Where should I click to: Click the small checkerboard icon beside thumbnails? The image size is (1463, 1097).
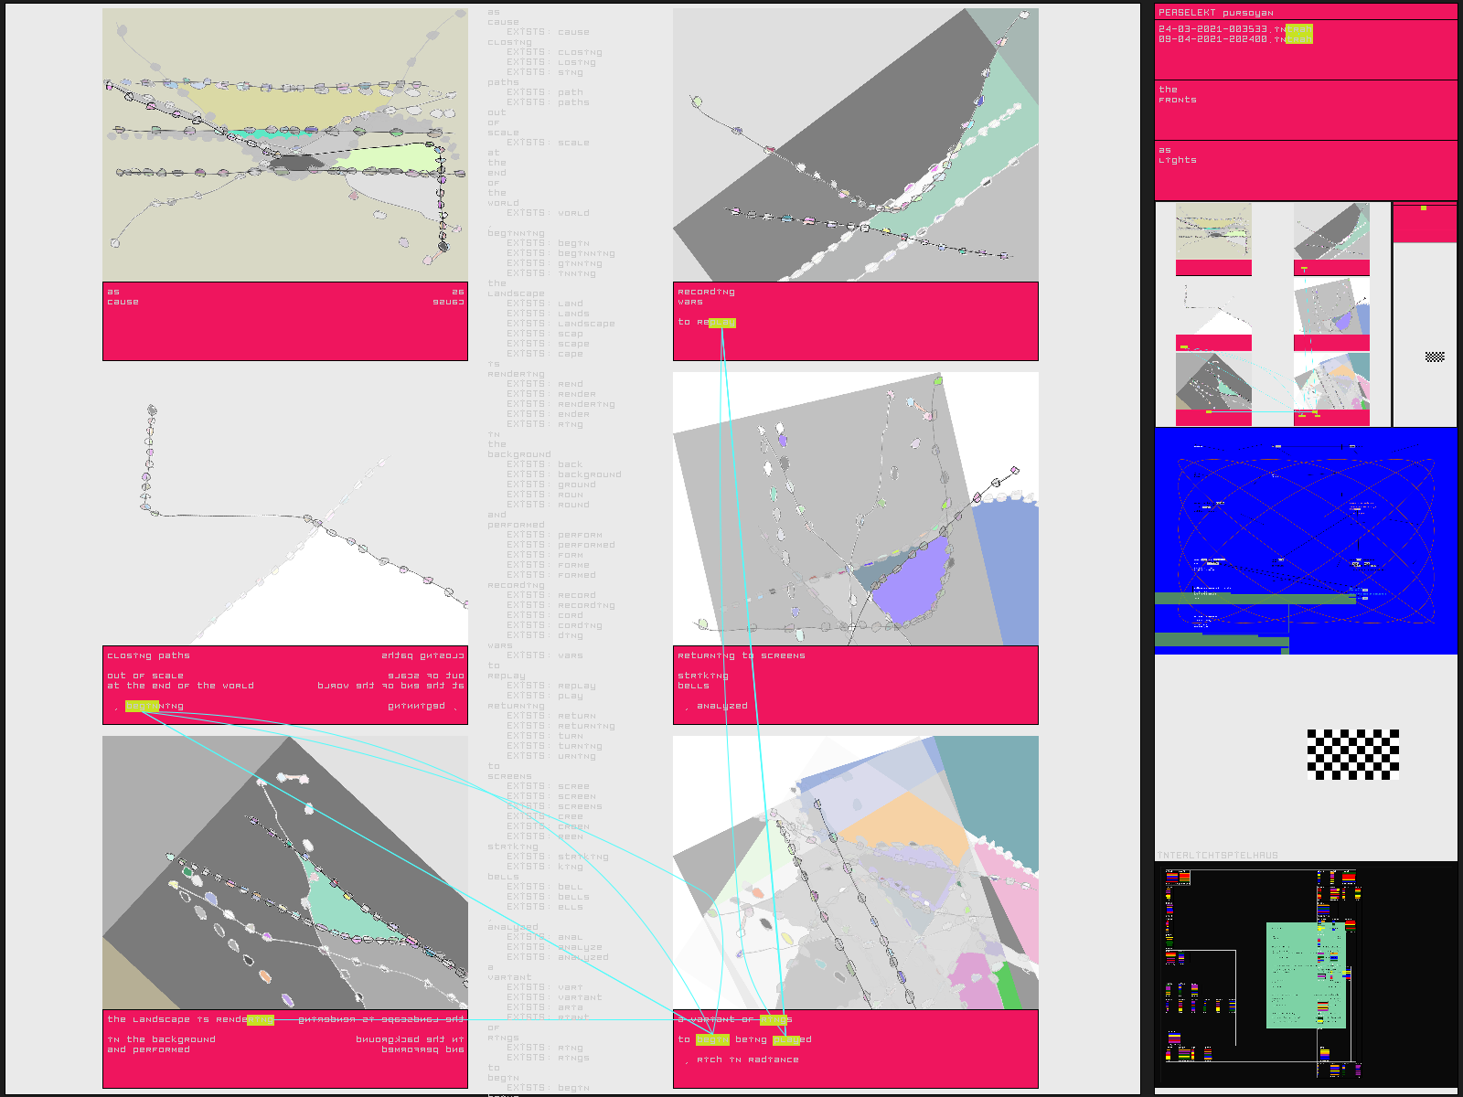1435,357
